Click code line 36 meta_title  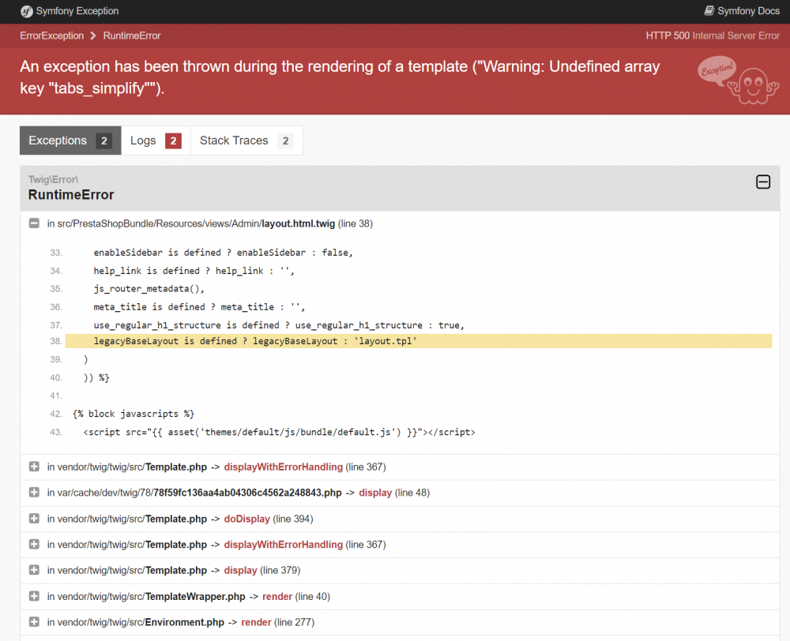tap(199, 306)
